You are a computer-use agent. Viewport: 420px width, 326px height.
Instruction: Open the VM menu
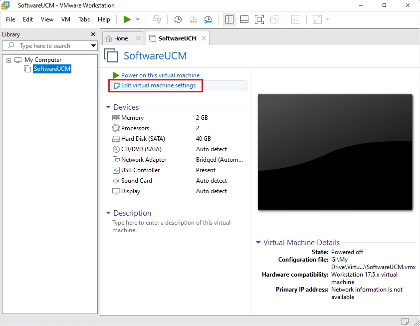(x=66, y=19)
